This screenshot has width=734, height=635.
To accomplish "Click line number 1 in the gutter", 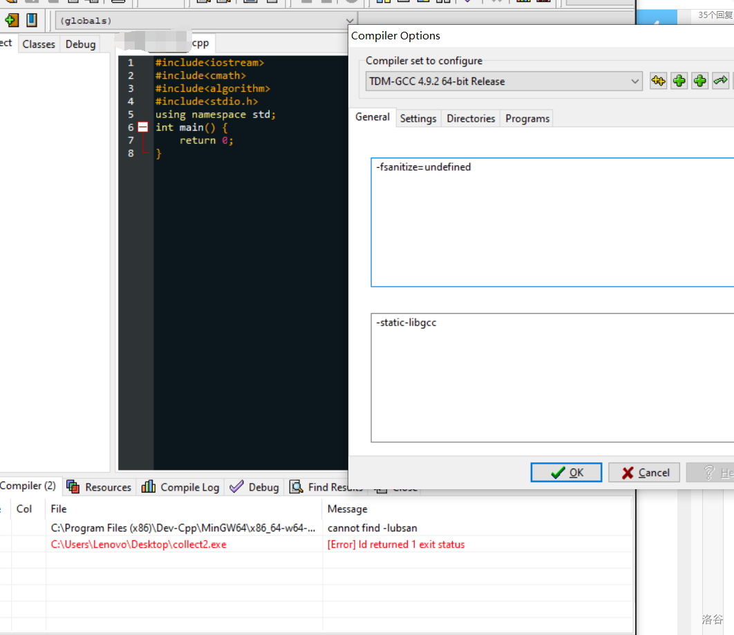I will pyautogui.click(x=131, y=62).
